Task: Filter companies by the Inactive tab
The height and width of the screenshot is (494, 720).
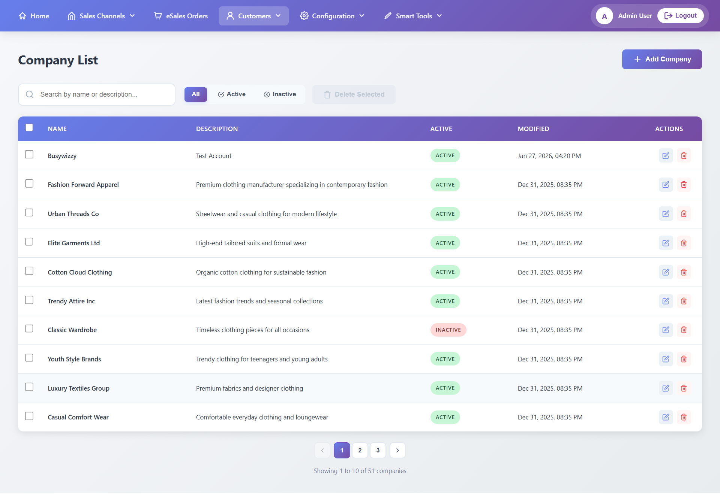Action: point(280,94)
